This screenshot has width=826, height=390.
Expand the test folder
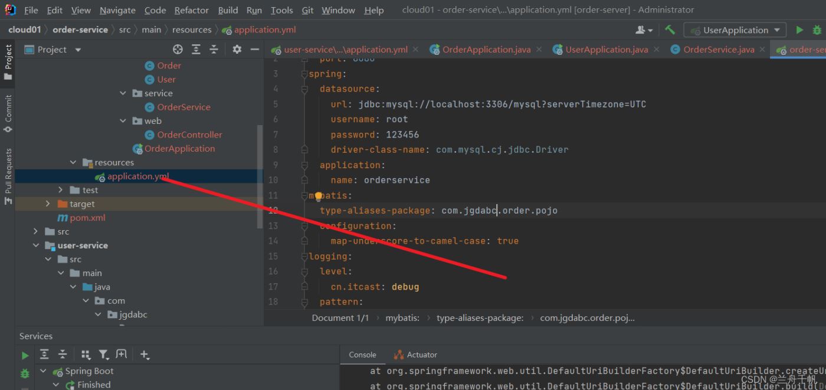60,190
